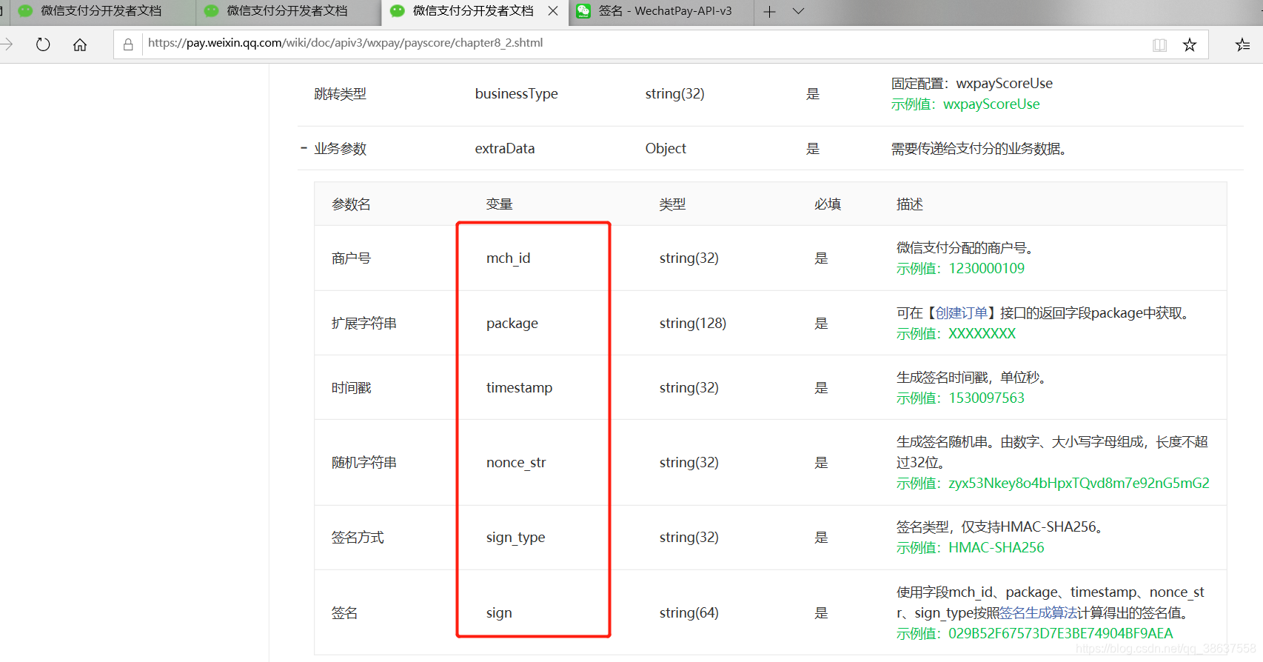This screenshot has height=662, width=1263.
Task: Collapse the 业务参数 extraData row
Action: pos(304,148)
